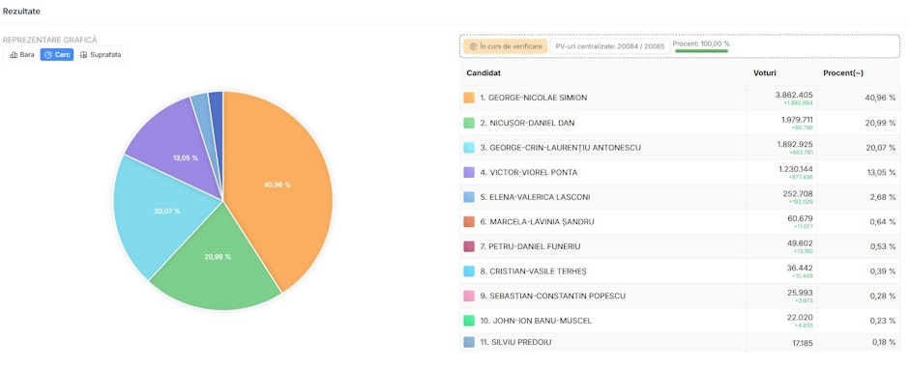
Task: Click the Voturi column header
Action: click(x=764, y=73)
